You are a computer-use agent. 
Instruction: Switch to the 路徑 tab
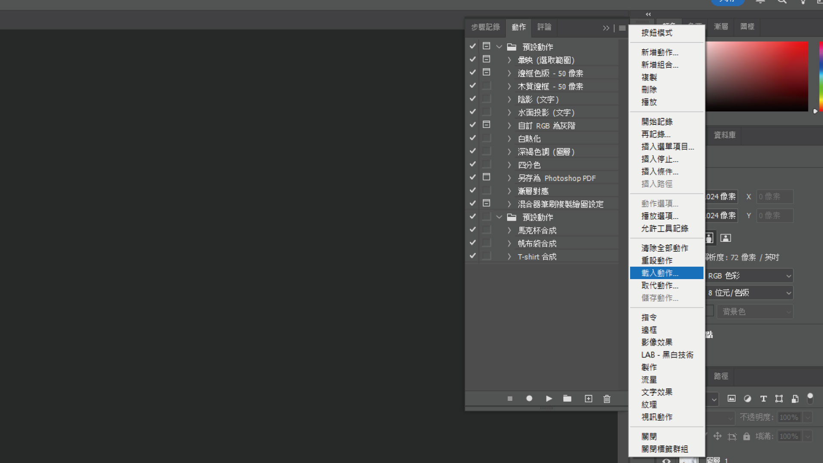pos(721,376)
